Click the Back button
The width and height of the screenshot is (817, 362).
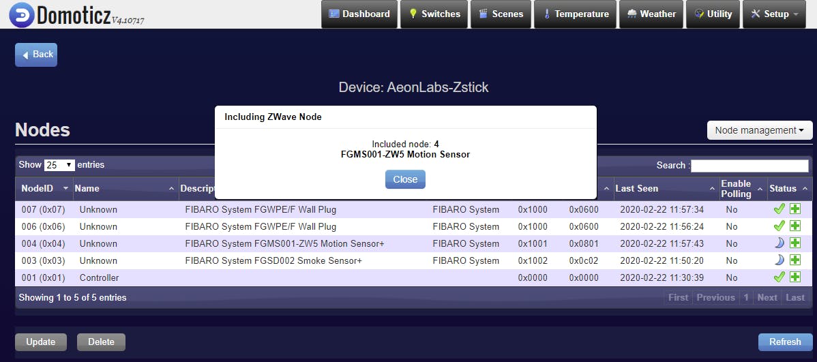(36, 55)
